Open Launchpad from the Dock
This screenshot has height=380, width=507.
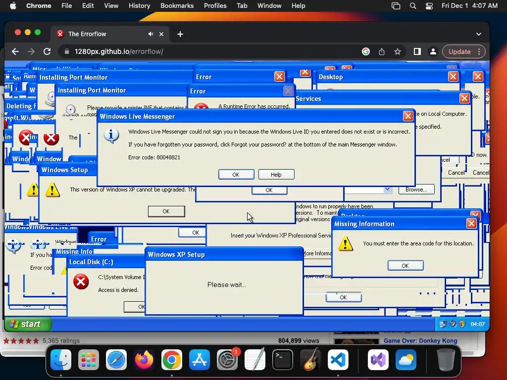point(89,360)
